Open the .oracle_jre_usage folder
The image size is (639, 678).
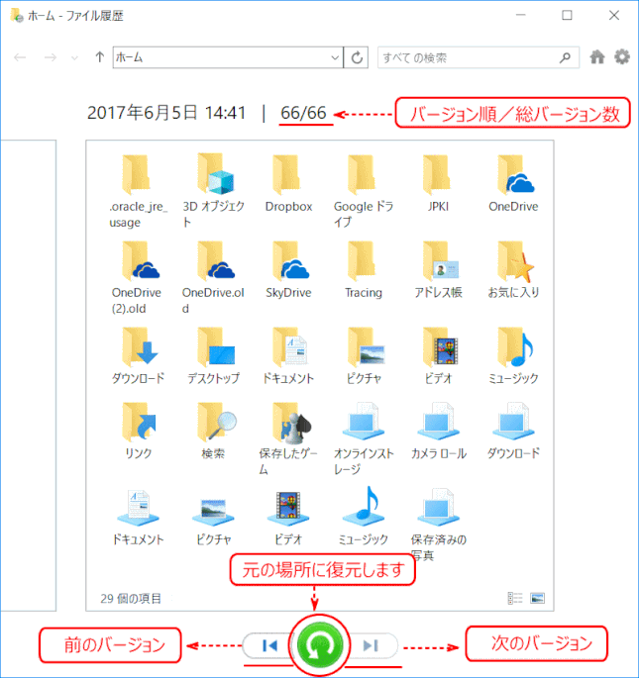coord(138,191)
